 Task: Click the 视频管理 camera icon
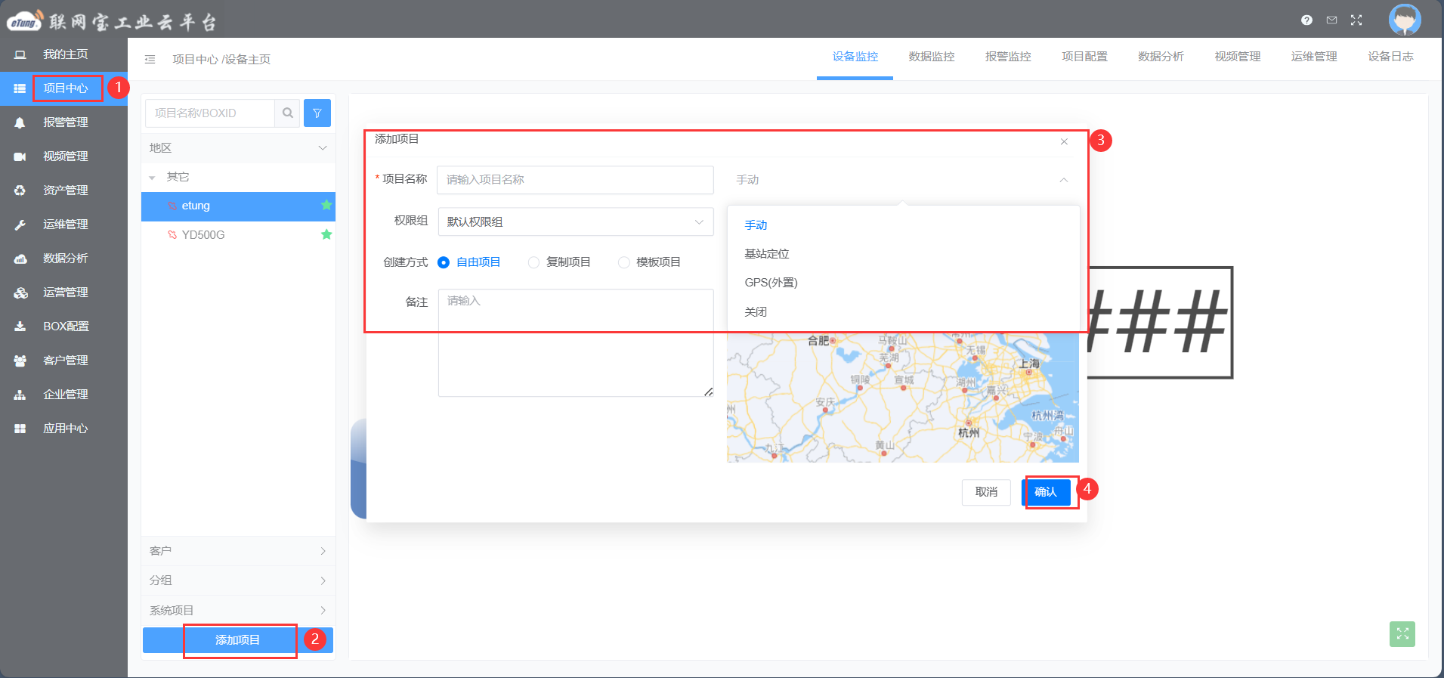20,156
